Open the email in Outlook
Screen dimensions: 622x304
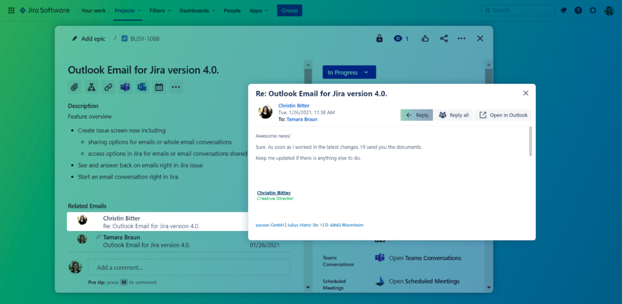[x=504, y=115]
